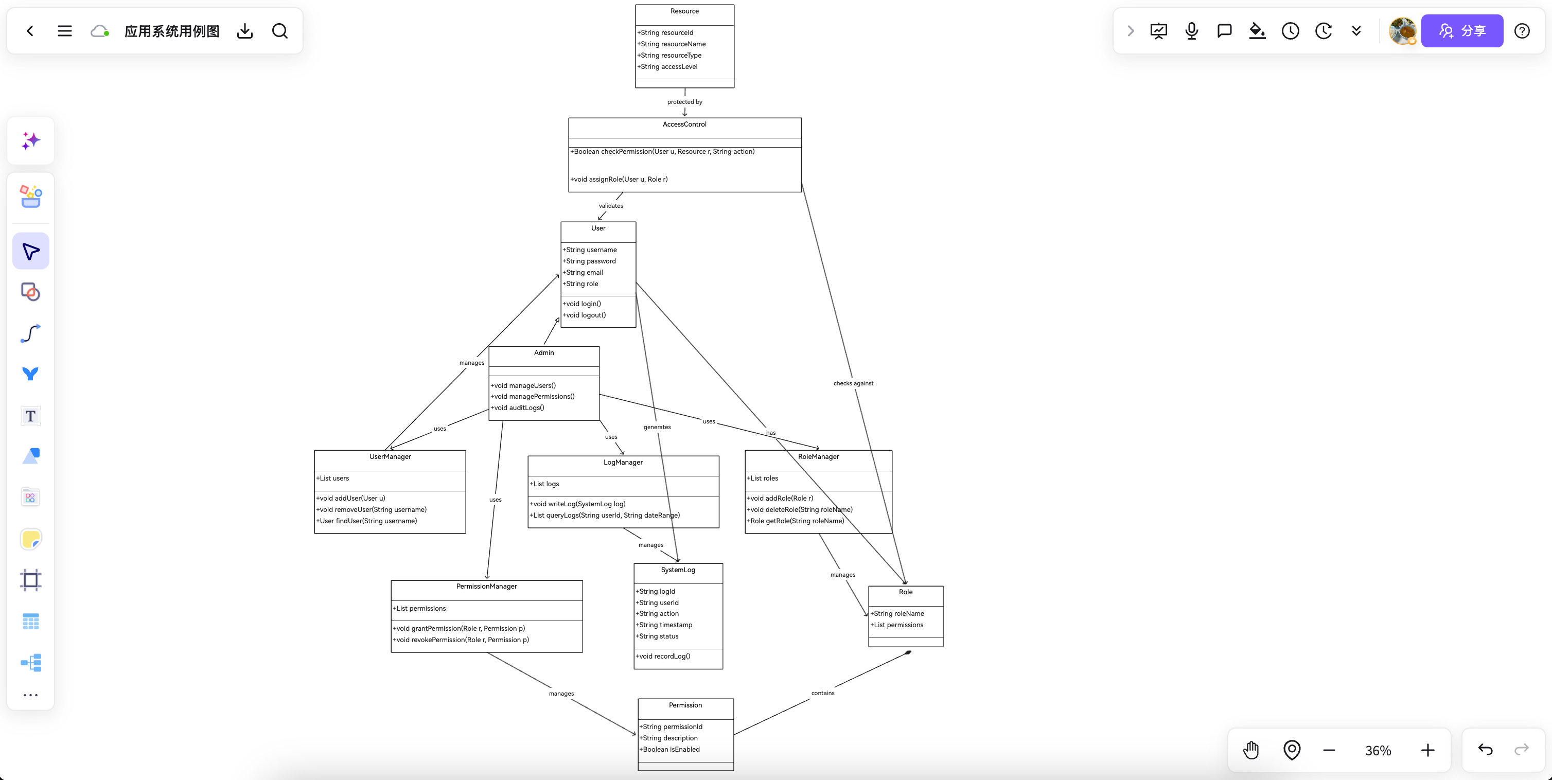Click the 'validates' connector label

click(611, 206)
